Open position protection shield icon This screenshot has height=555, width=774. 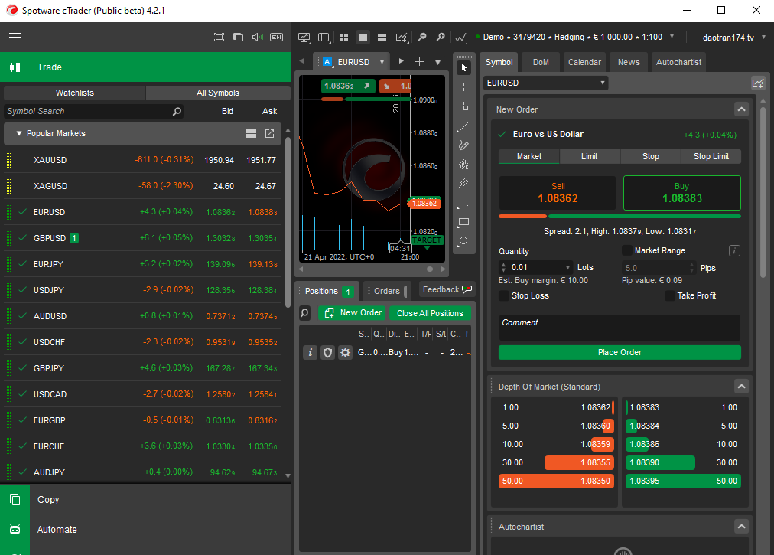(x=327, y=353)
